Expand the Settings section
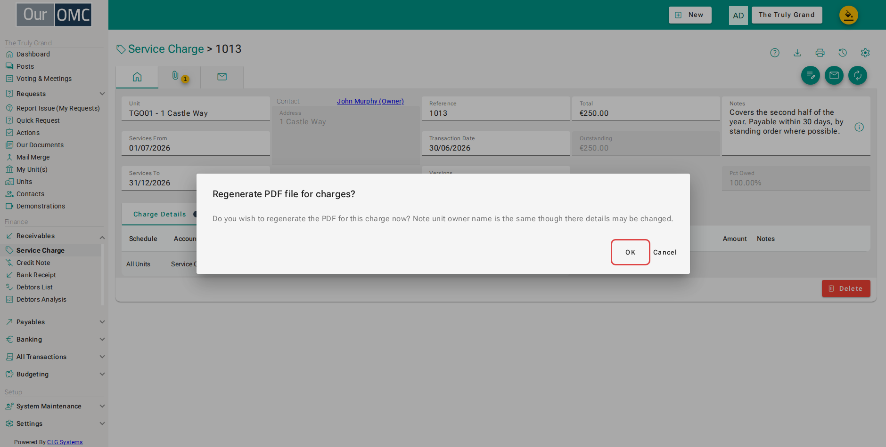The image size is (886, 447). point(55,423)
